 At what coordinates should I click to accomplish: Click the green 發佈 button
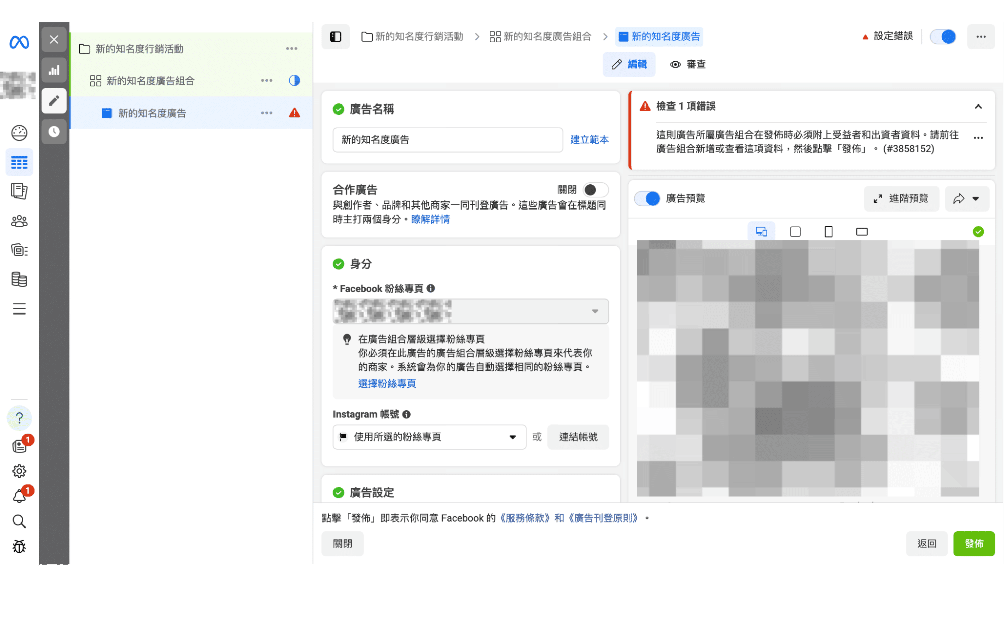pos(973,544)
